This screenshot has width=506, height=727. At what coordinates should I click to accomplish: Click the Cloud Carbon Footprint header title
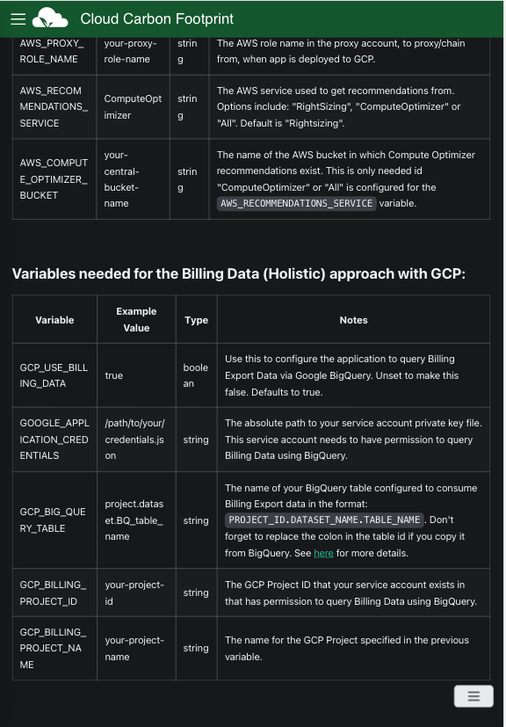coord(156,18)
